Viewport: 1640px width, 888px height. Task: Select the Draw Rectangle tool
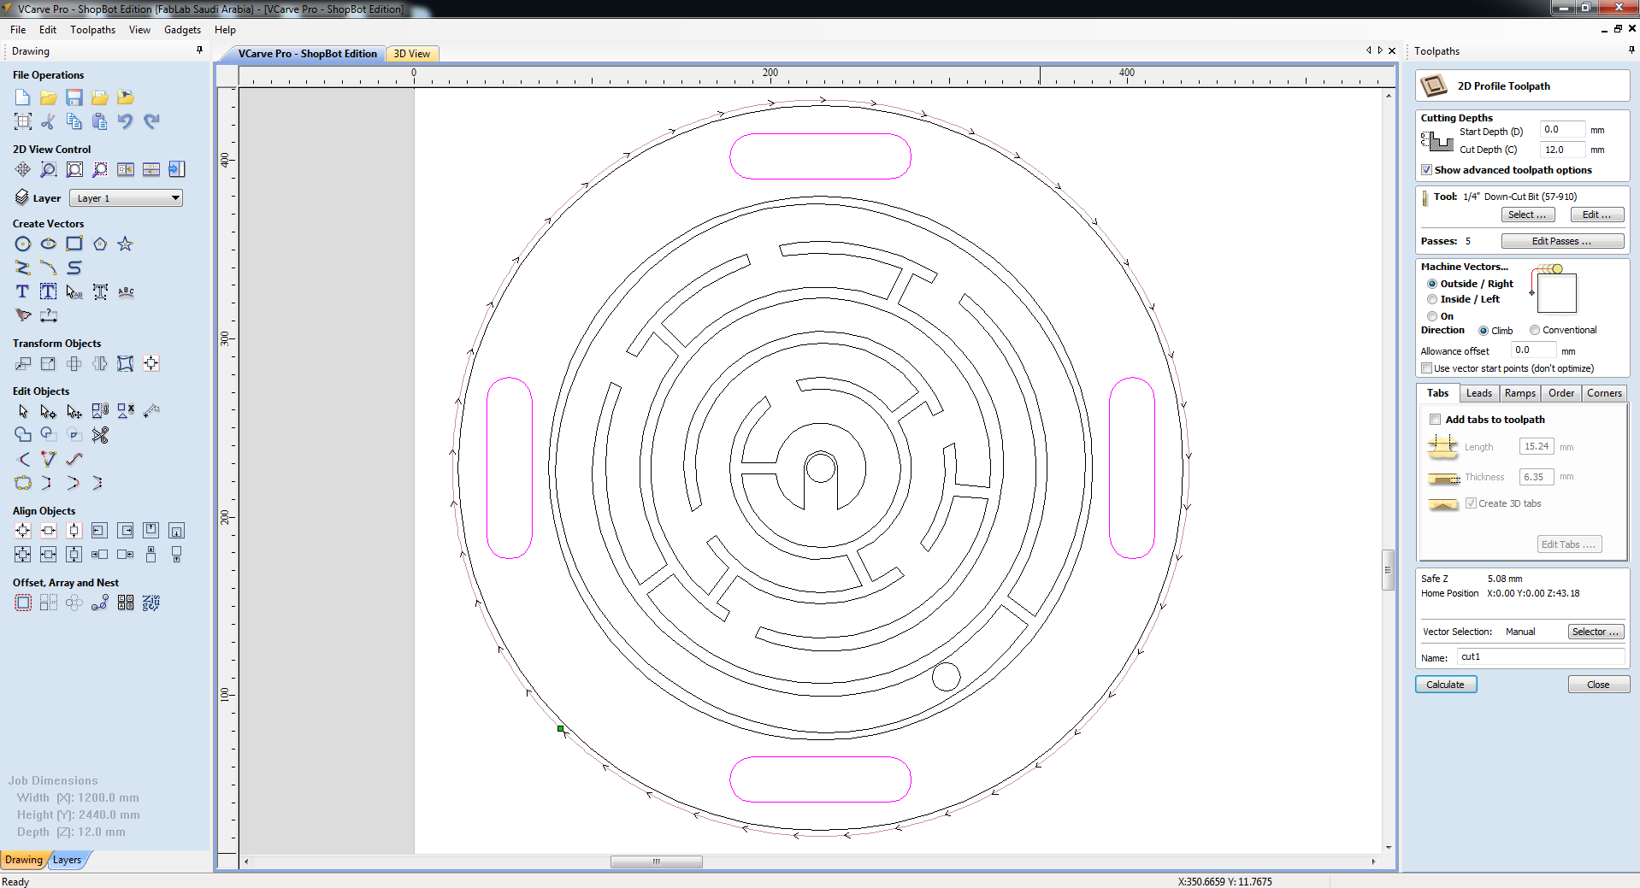click(x=74, y=244)
